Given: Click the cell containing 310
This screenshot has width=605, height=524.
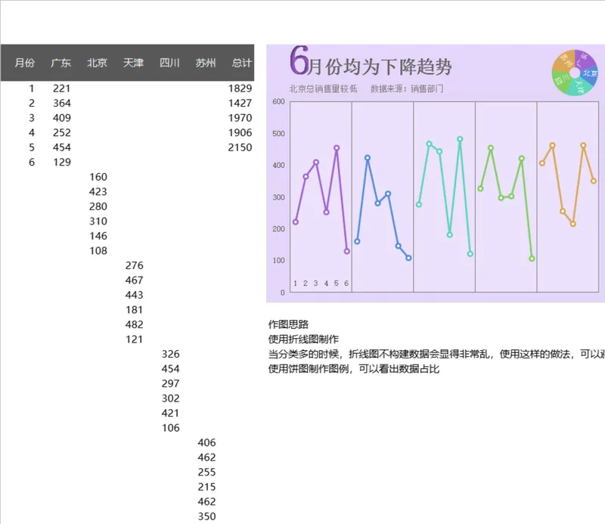Looking at the screenshot, I should (98, 221).
